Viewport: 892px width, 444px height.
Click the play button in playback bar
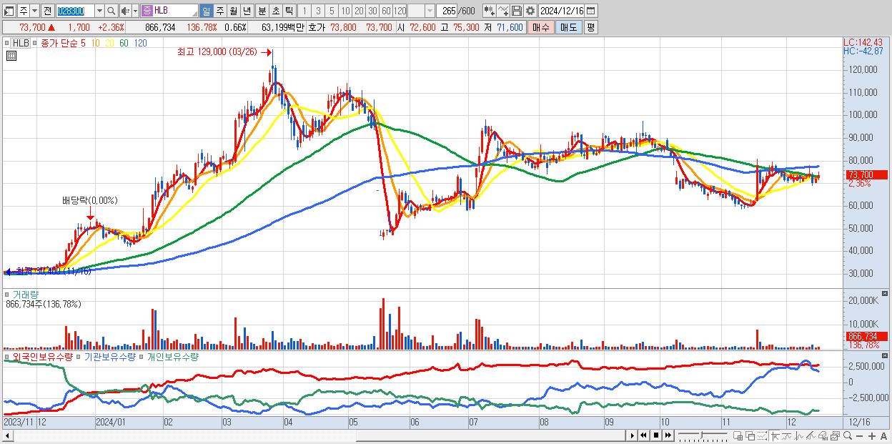(x=633, y=435)
